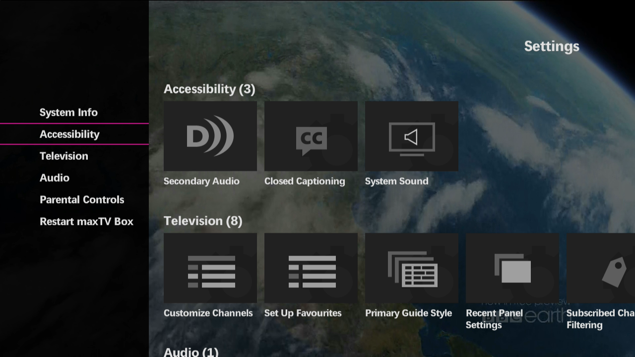Open the Customize Channels list tile

pos(210,268)
